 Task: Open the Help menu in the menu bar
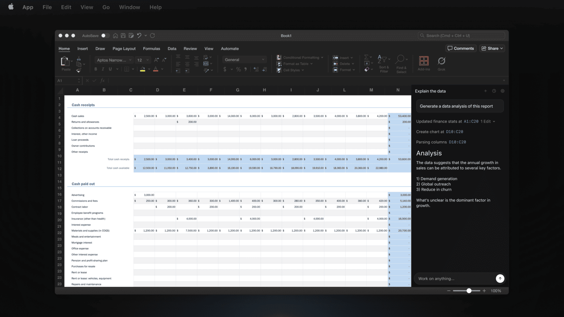pos(156,7)
